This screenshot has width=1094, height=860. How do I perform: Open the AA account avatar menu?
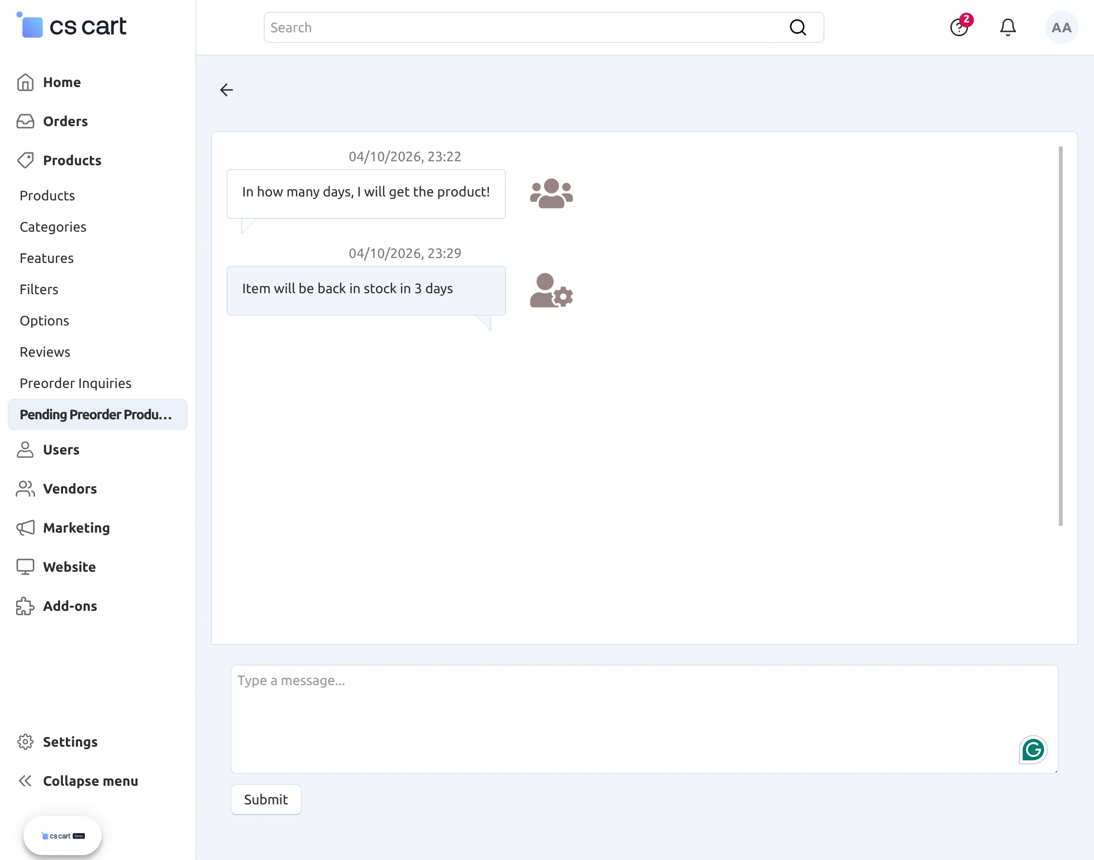click(1061, 28)
